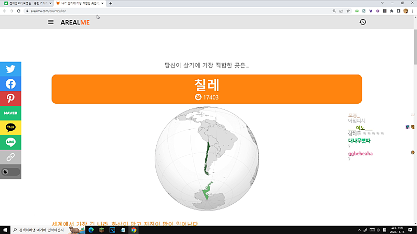Select the active AREALME browser tab
The image size is (417, 234).
click(79, 4)
